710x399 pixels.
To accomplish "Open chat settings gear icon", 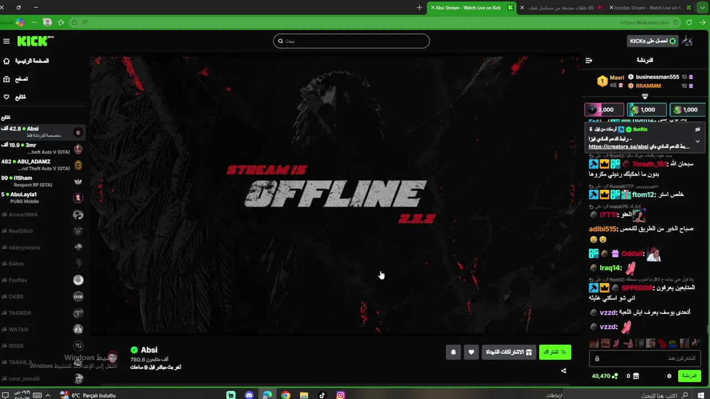I will pyautogui.click(x=669, y=376).
